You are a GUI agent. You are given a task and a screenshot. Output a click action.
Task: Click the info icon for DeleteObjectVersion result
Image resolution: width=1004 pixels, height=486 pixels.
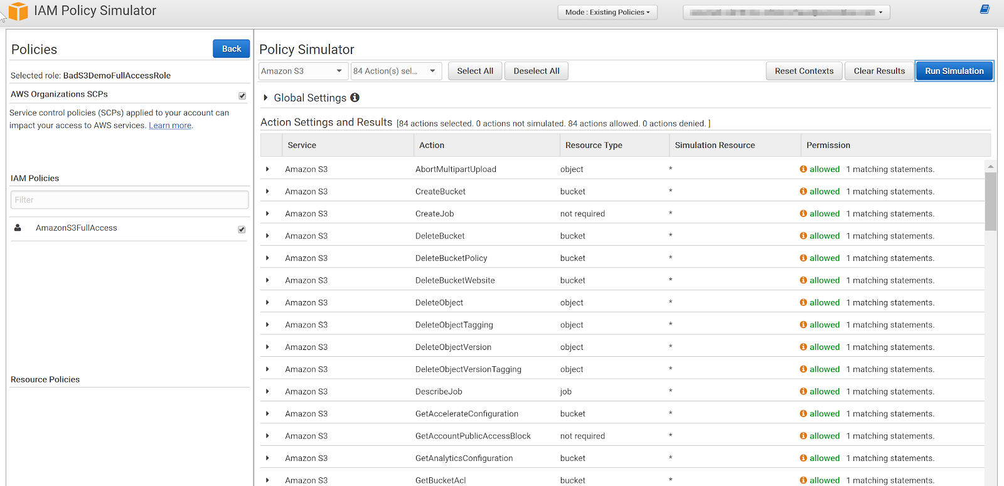click(803, 347)
